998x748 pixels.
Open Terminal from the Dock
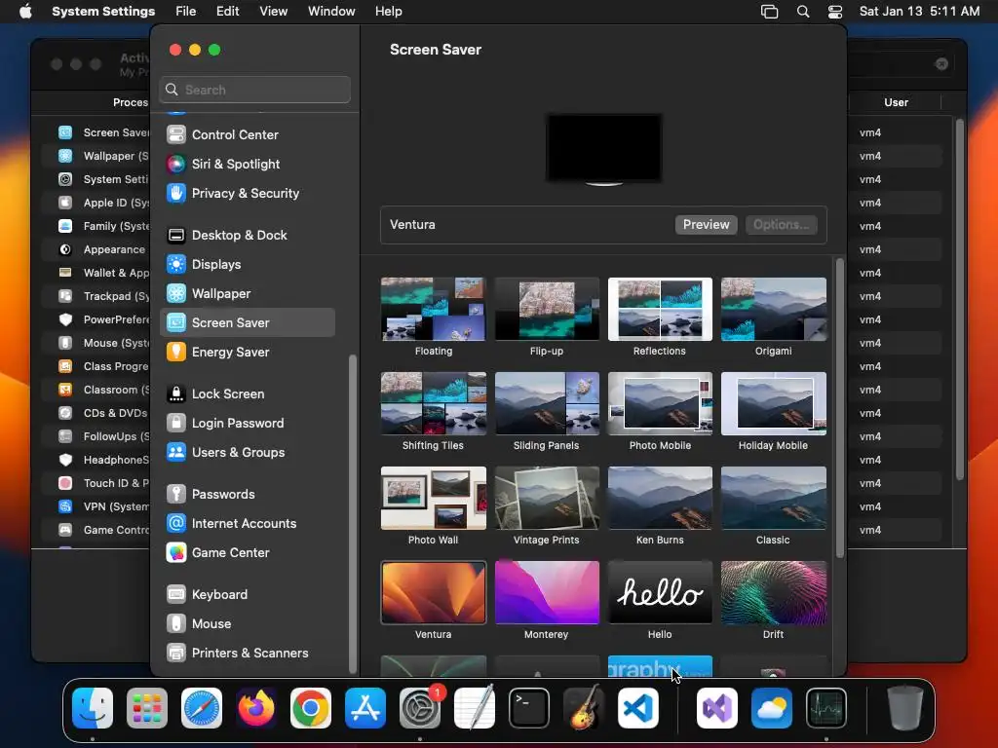click(529, 708)
